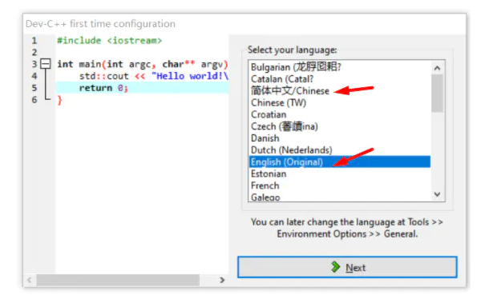This screenshot has width=489, height=303.
Task: Select English (Original) language
Action: [x=340, y=161]
